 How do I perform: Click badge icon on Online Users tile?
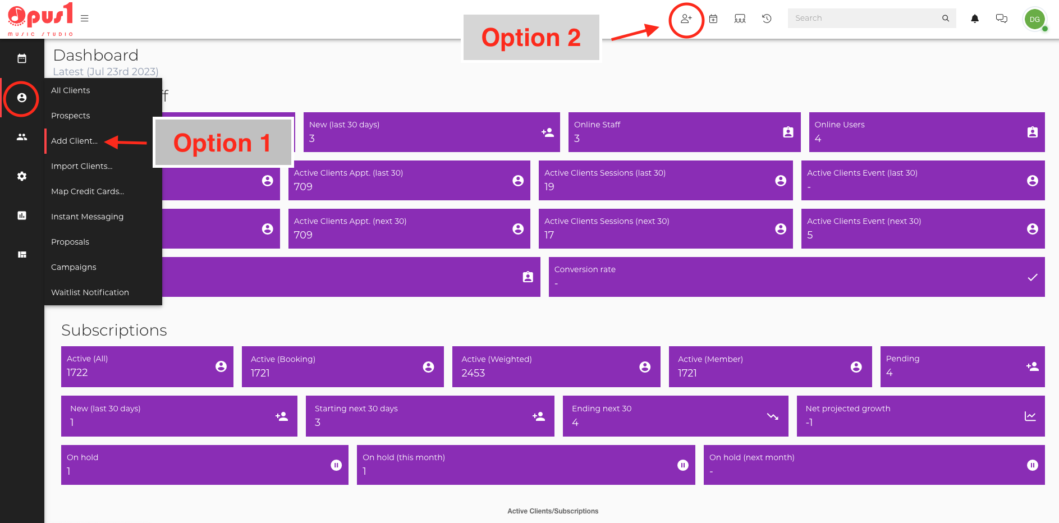click(x=1033, y=132)
